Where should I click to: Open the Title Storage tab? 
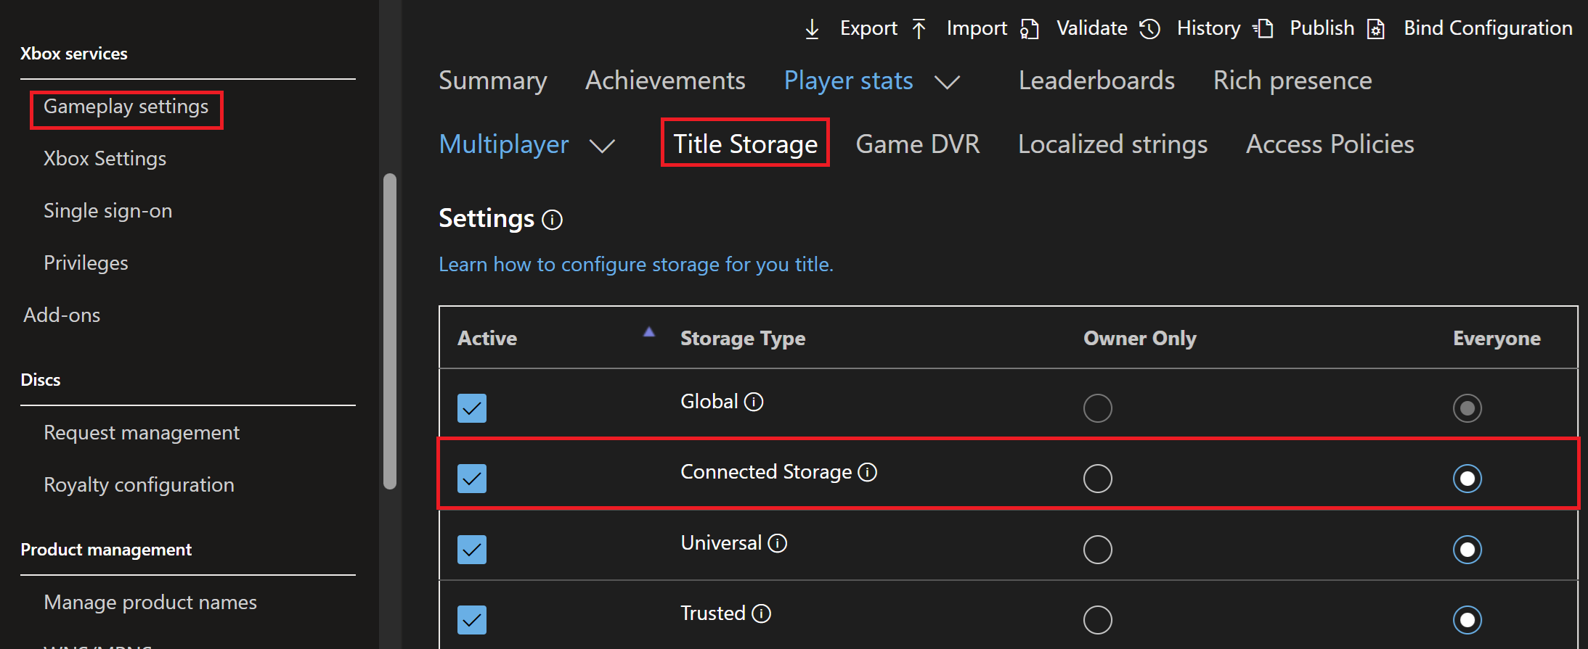click(745, 144)
